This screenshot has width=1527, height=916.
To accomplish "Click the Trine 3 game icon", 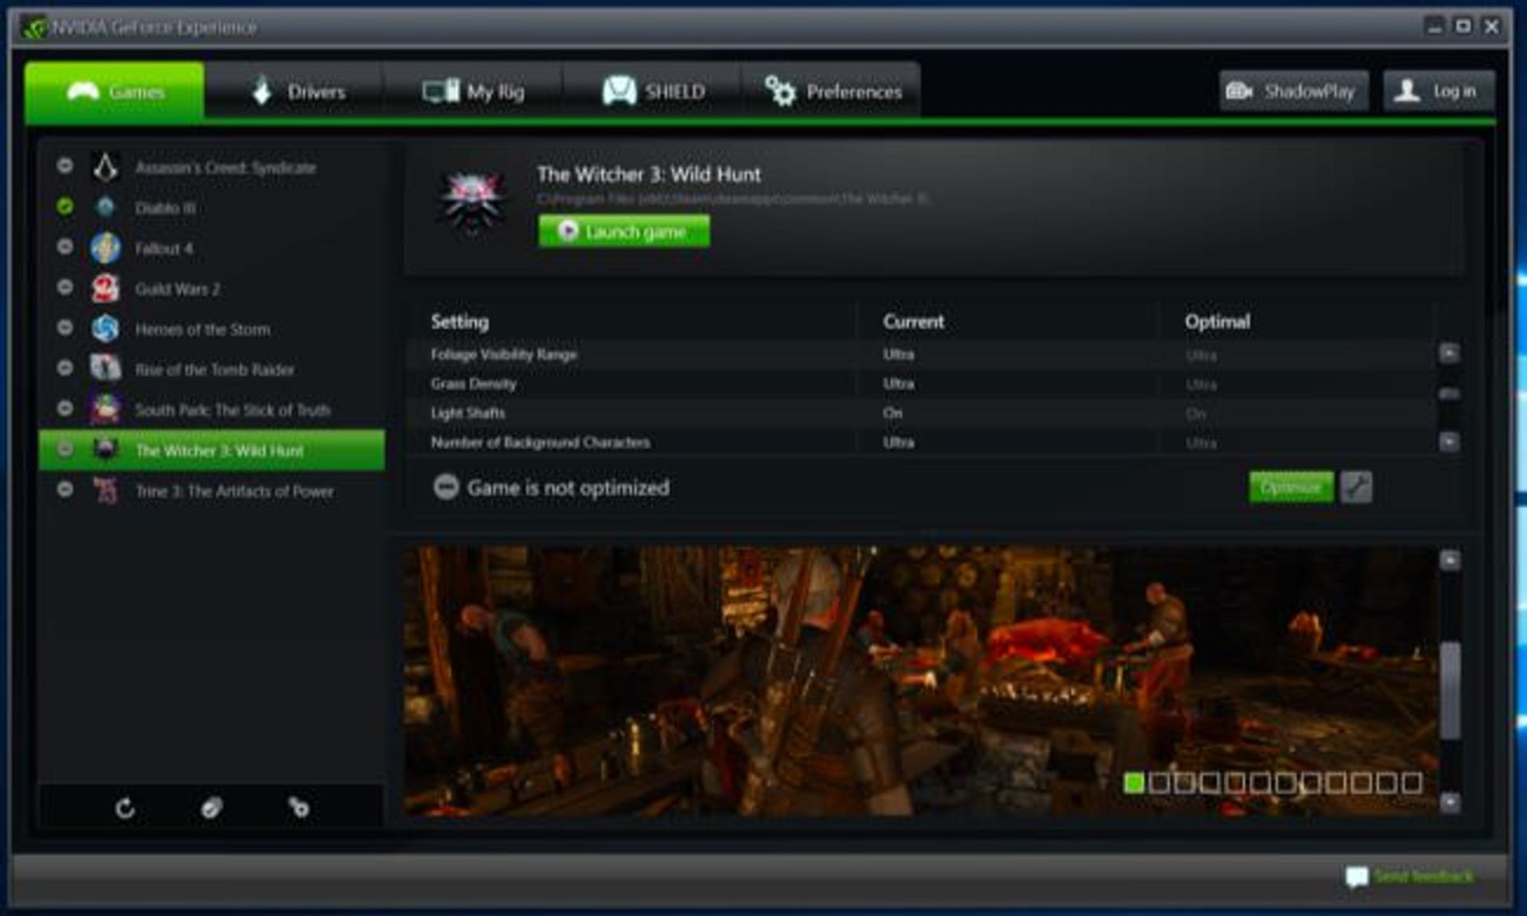I will point(105,491).
